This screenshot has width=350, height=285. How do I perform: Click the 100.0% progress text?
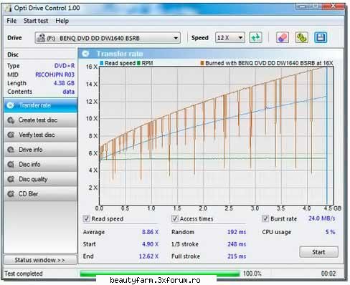[x=252, y=274]
